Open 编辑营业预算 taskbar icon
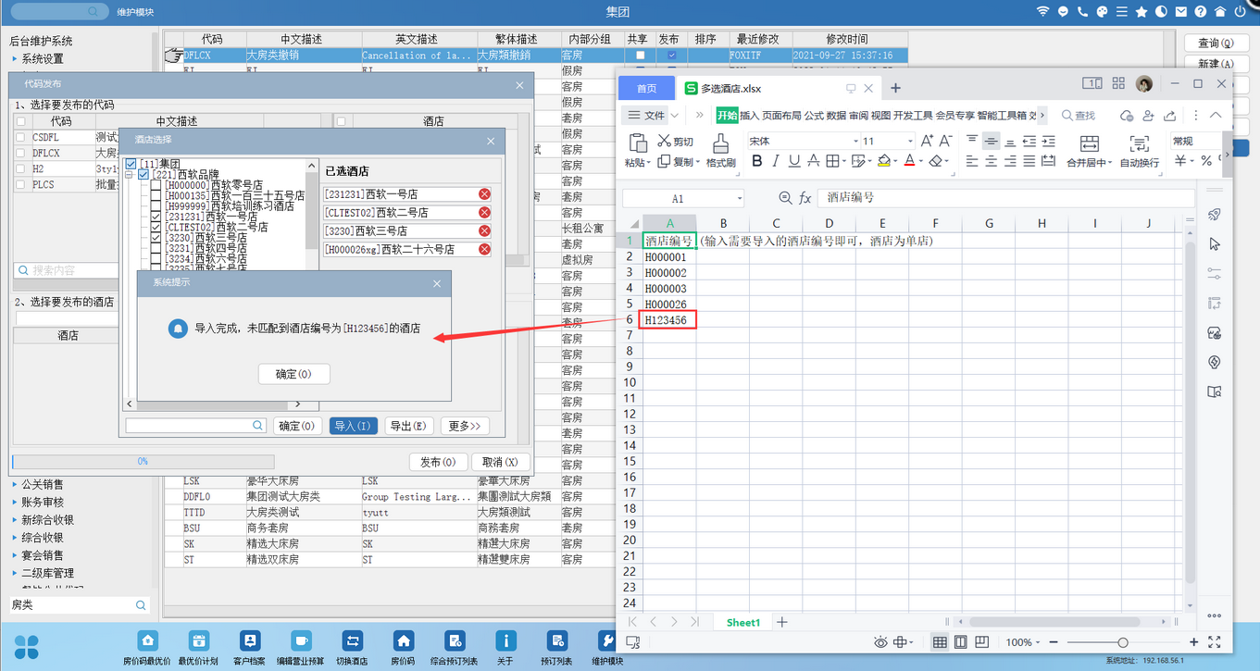The height and width of the screenshot is (671, 1260). click(x=301, y=640)
